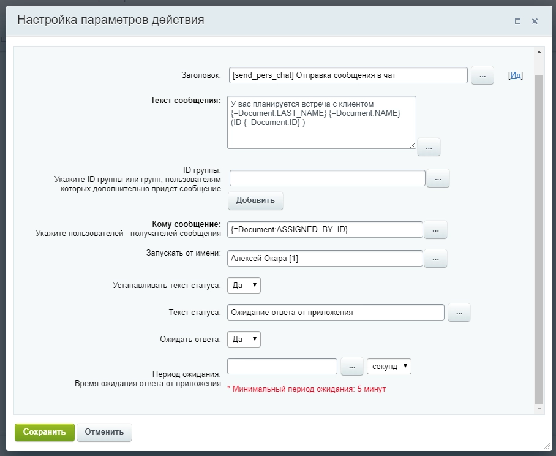Edit the message text area
Screen dimensions: 556x456
pos(321,122)
